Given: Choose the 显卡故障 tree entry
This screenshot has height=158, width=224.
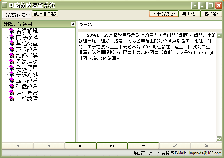Looking at the screenshot, I should tap(27, 80).
